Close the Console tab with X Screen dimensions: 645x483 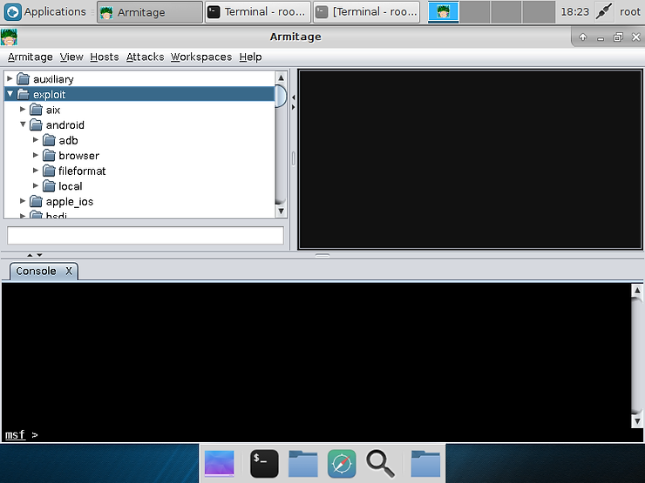click(69, 271)
